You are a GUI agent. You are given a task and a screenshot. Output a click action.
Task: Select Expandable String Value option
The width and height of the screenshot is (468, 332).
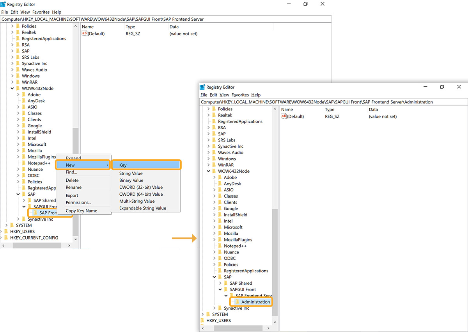(143, 208)
